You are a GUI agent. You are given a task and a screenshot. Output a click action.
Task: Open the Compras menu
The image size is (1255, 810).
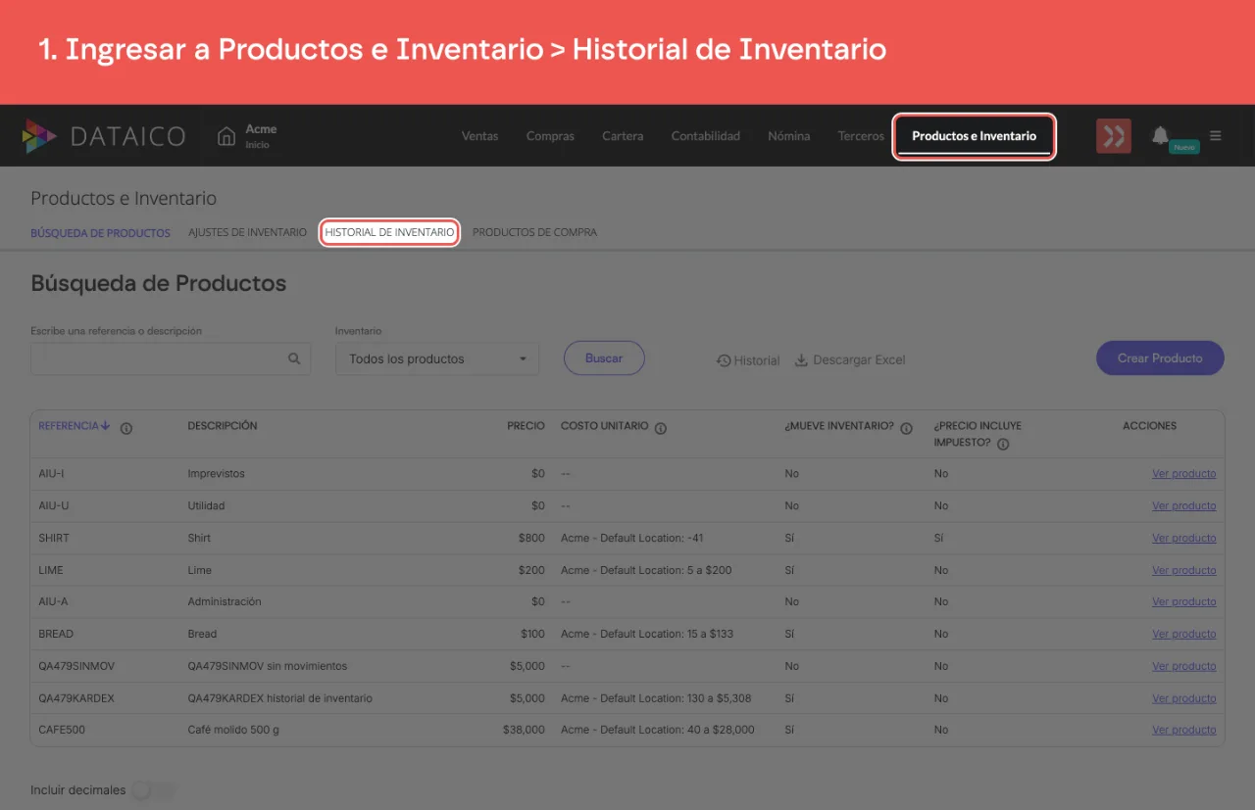(550, 136)
